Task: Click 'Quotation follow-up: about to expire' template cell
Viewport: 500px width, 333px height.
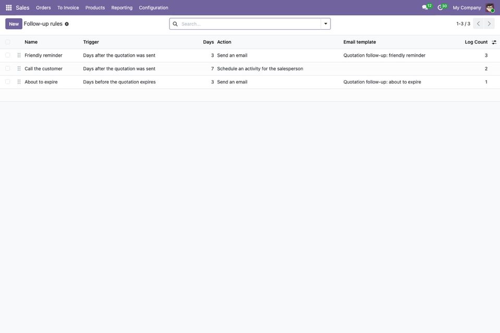Action: [x=382, y=82]
